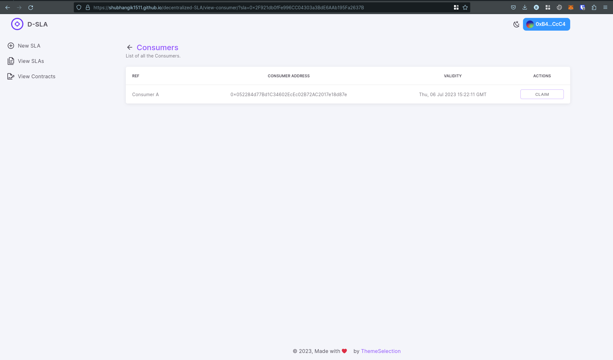The width and height of the screenshot is (613, 360).
Task: Click the D-SLA logo icon
Action: (x=17, y=24)
